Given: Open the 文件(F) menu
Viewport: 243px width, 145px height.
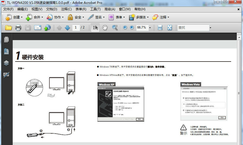Looking at the screenshot, I should (8, 9).
